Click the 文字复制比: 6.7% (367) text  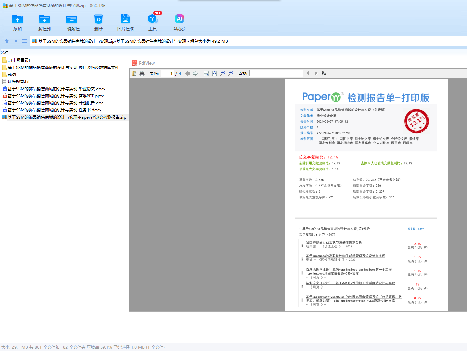[x=317, y=234]
